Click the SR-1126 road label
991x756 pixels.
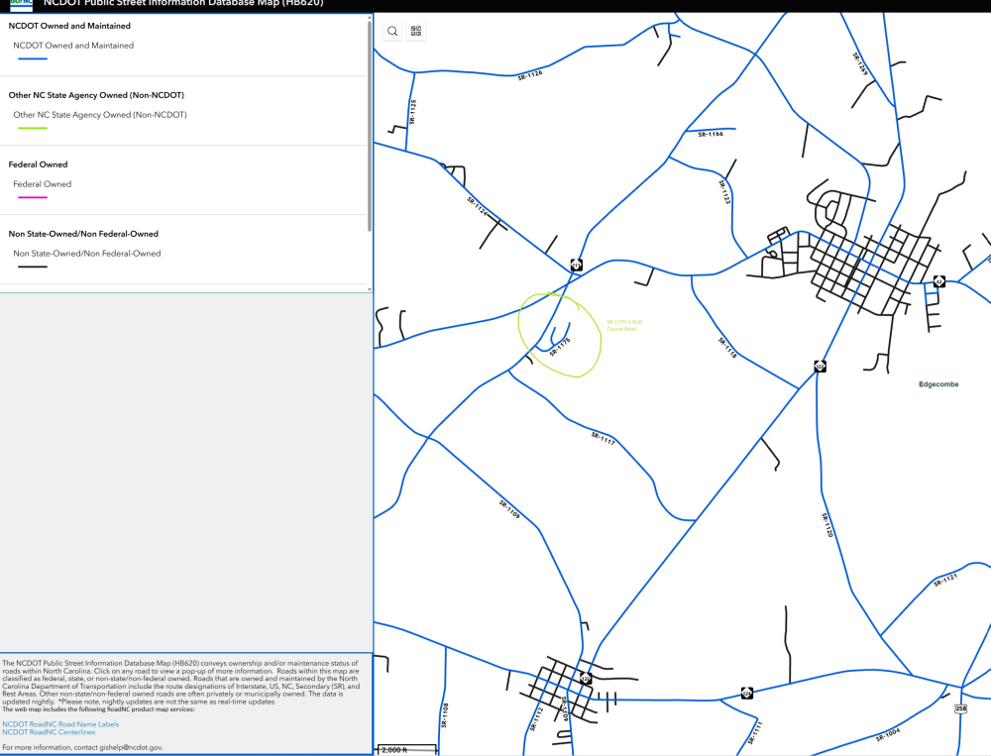click(x=530, y=75)
